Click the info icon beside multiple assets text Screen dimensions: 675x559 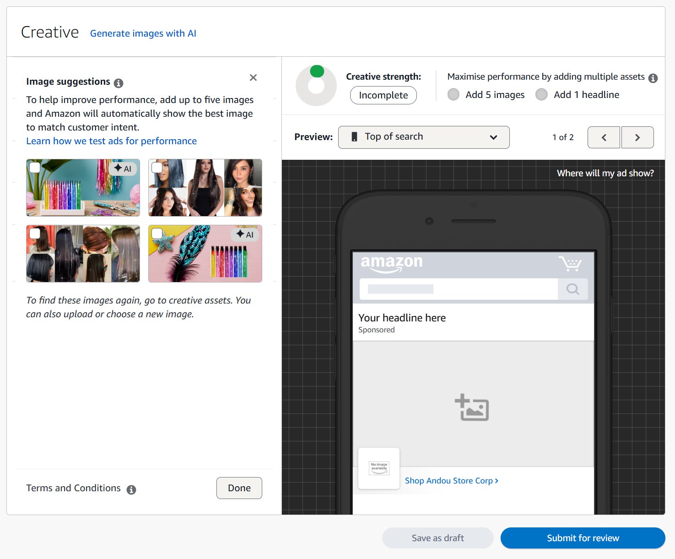click(x=653, y=78)
